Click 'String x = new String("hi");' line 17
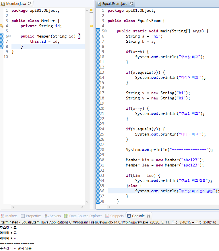219x251 pixels. click(158, 93)
